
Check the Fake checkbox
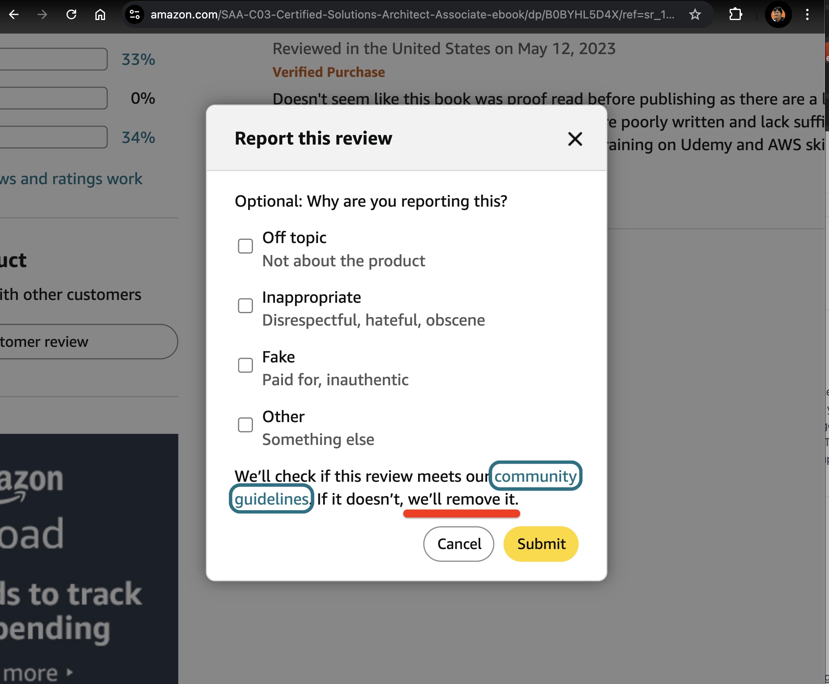click(245, 365)
